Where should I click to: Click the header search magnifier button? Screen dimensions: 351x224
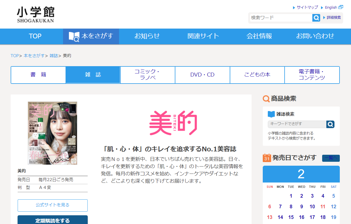point(316,18)
